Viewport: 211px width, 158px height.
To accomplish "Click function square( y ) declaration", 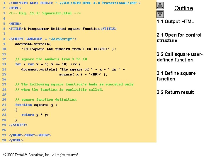I will [36, 105].
